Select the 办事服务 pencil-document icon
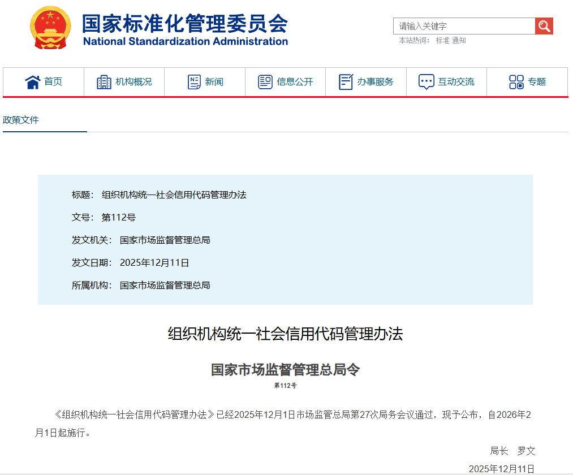 coord(346,82)
